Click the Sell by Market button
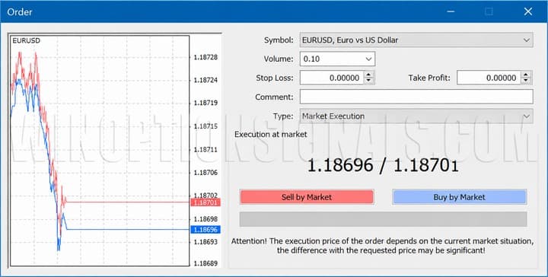Screen dimensions: 548x277 307,197
